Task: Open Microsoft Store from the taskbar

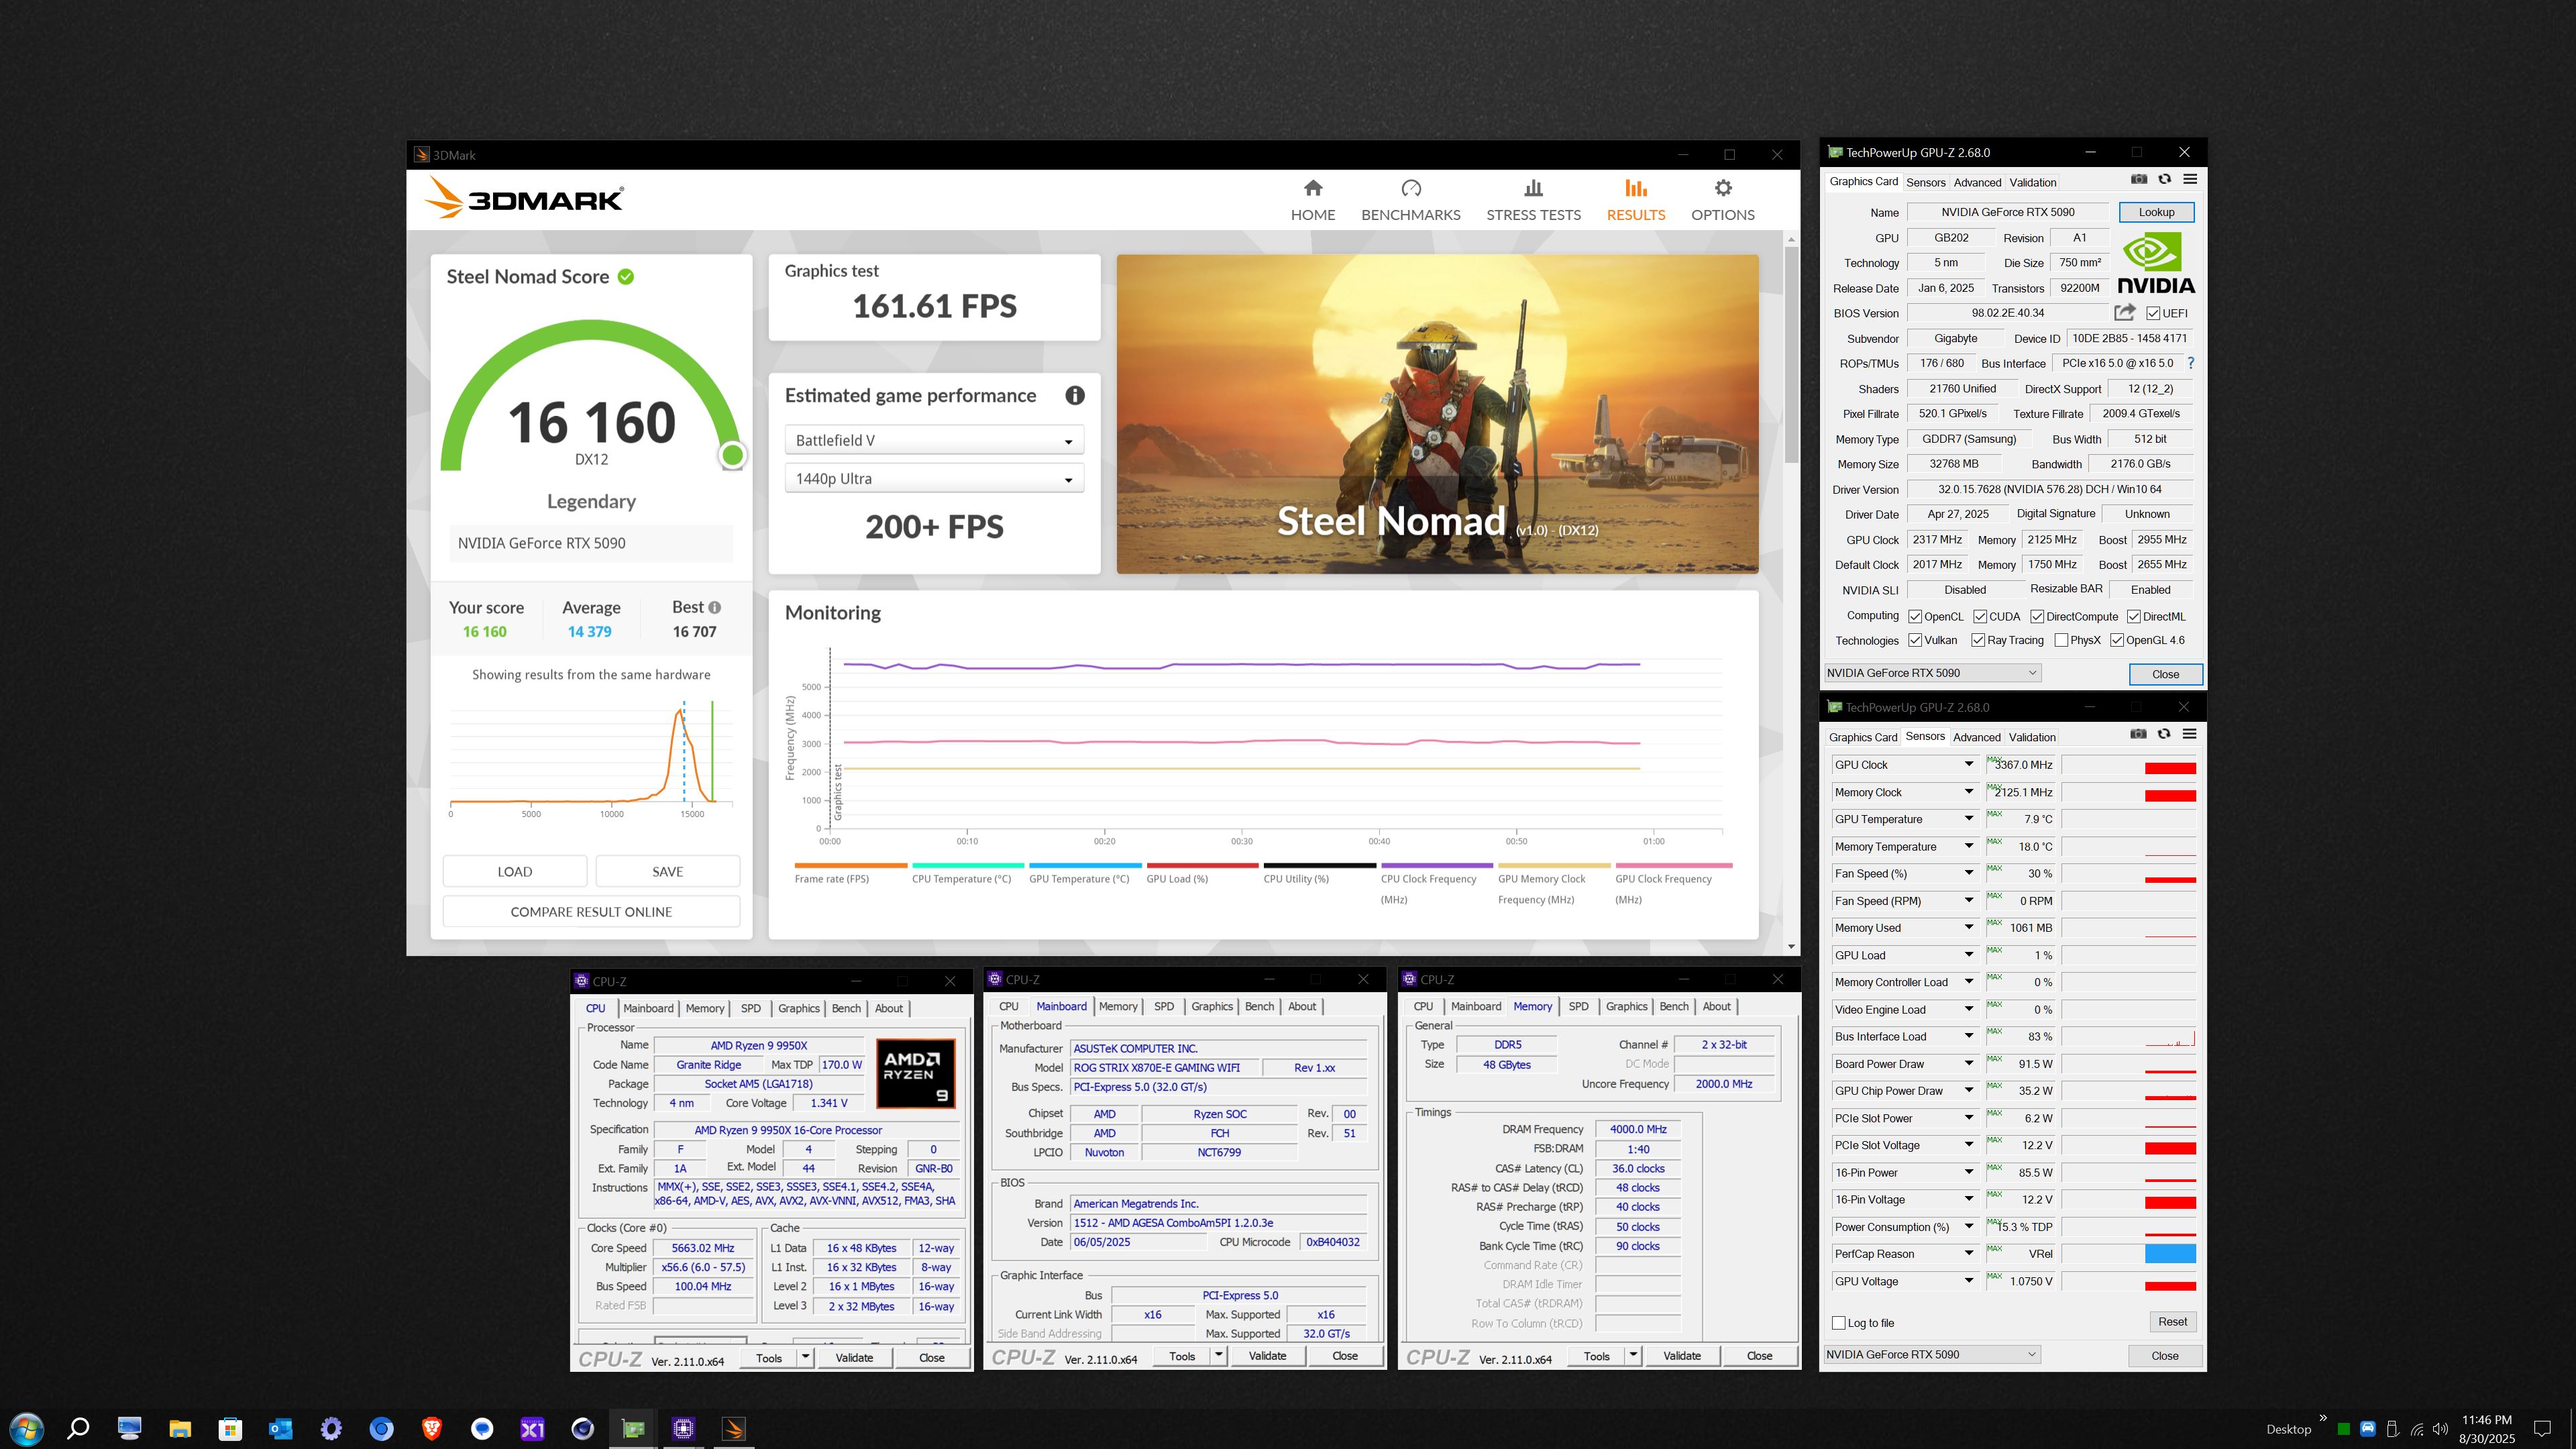Action: coord(230,1429)
